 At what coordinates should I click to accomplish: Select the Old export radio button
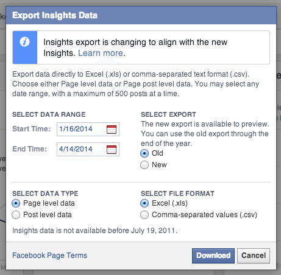tap(144, 153)
